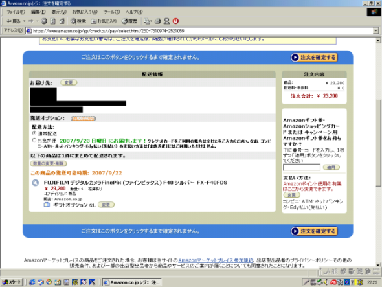Open the 履歴 history toolbar button
382x287 pixels.
point(129,21)
